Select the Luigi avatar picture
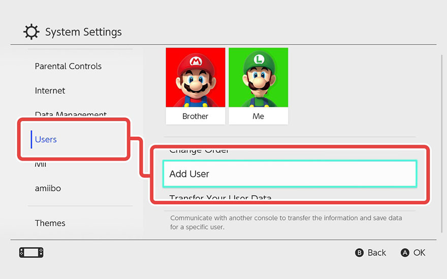This screenshot has height=279, width=447. [x=258, y=77]
